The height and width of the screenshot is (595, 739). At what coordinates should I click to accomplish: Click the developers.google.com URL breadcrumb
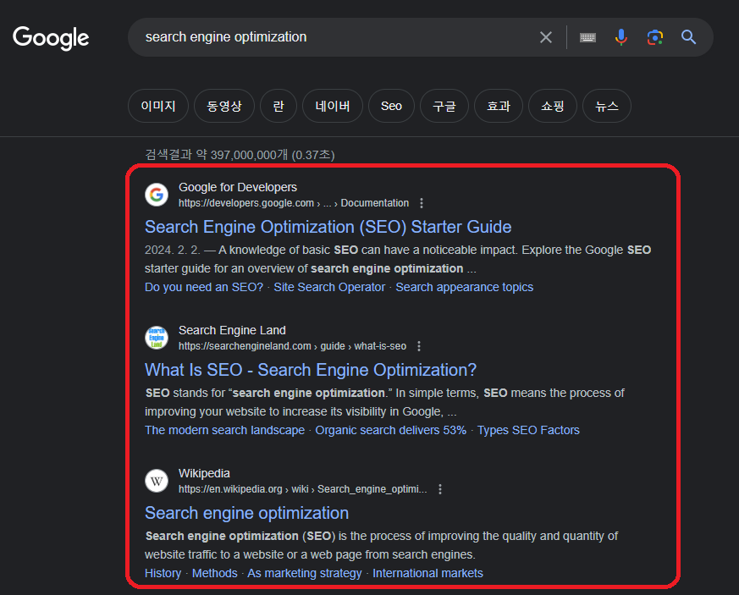point(294,203)
